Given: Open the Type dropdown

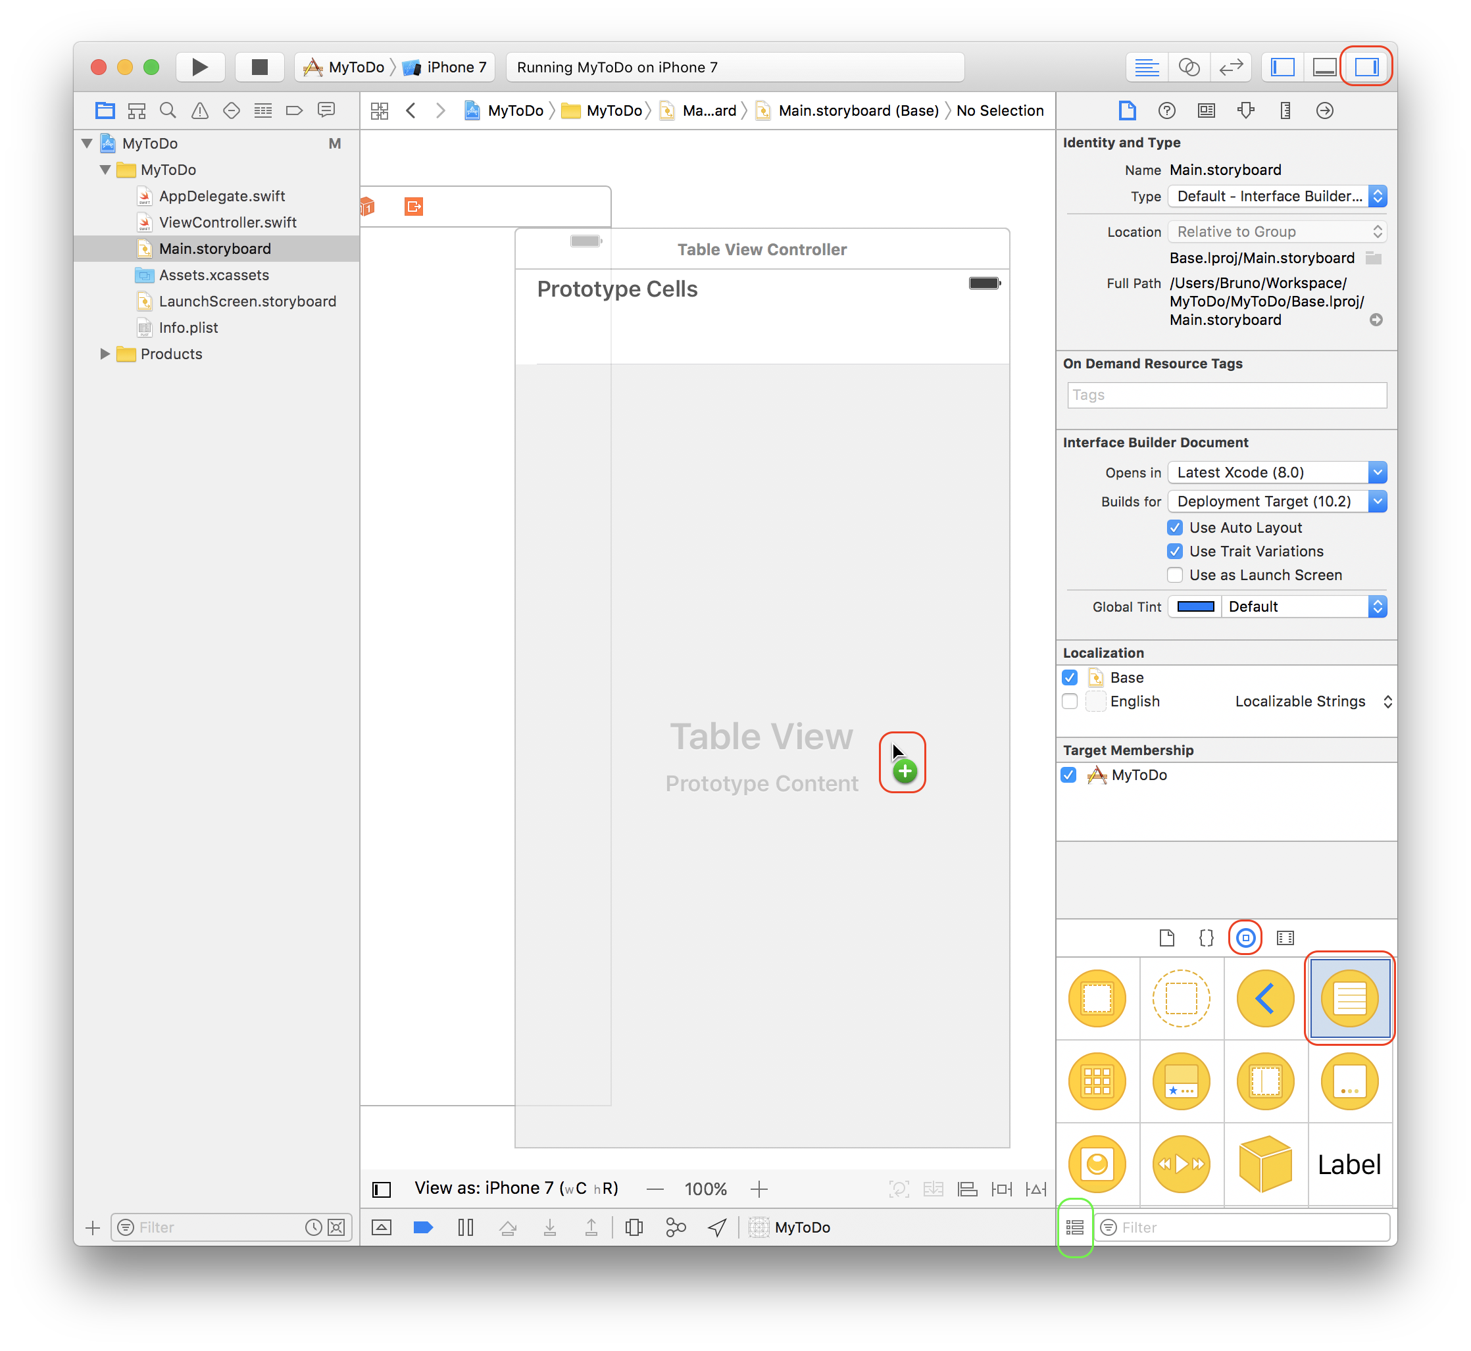Looking at the screenshot, I should click(x=1277, y=196).
